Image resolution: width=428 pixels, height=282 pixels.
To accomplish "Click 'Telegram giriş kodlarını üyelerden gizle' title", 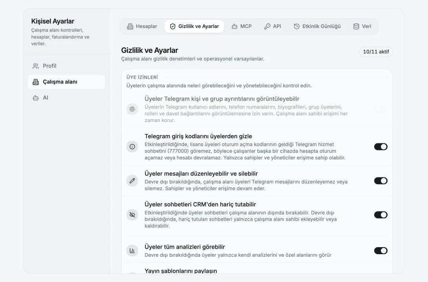I will pyautogui.click(x=198, y=136).
